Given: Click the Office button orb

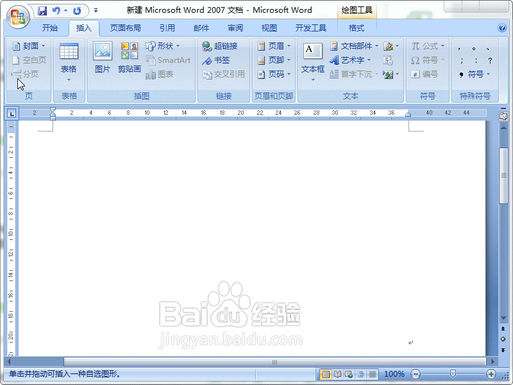Looking at the screenshot, I should pyautogui.click(x=18, y=17).
